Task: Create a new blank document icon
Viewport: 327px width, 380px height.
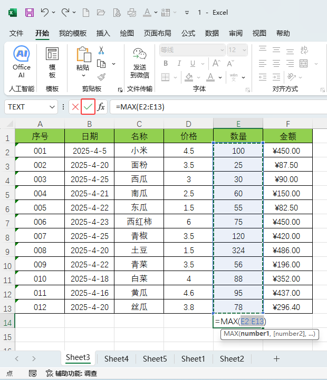Action: [x=86, y=12]
